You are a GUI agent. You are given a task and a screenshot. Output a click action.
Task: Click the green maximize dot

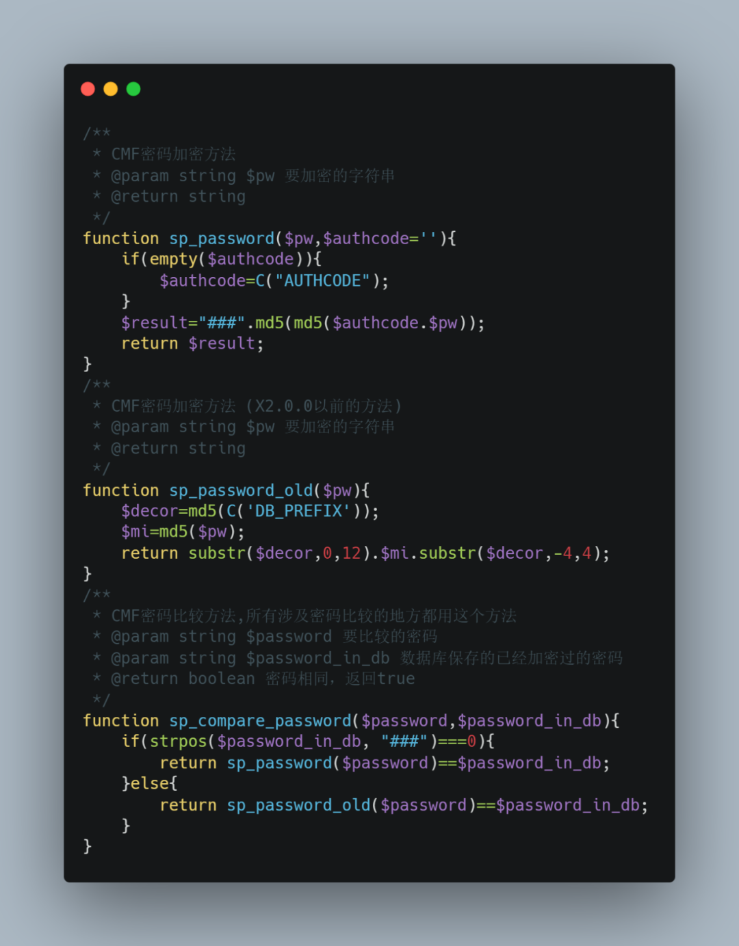coord(133,89)
